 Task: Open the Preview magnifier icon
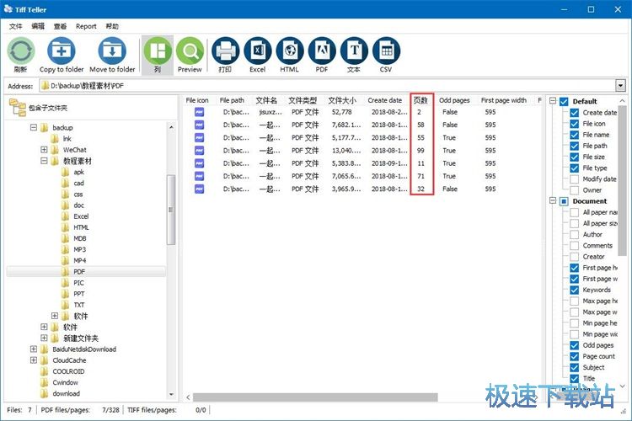point(190,52)
